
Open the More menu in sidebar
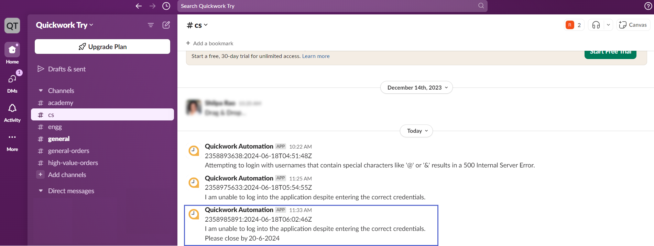[12, 142]
